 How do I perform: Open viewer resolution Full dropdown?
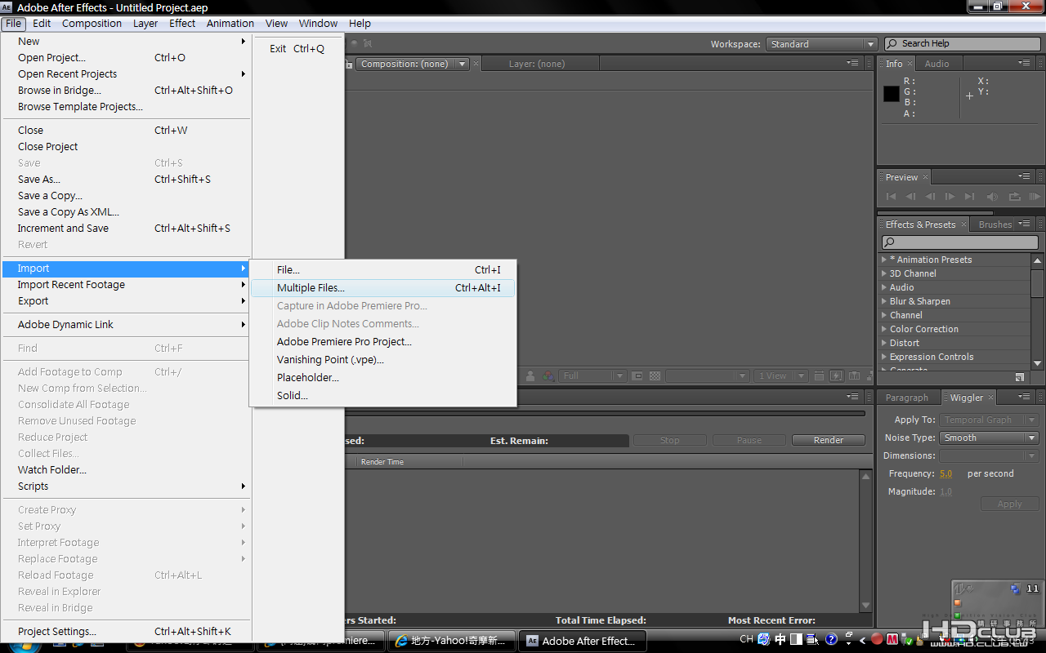(x=593, y=376)
